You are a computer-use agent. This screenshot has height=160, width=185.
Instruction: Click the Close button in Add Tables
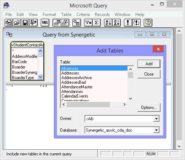pyautogui.click(x=149, y=74)
